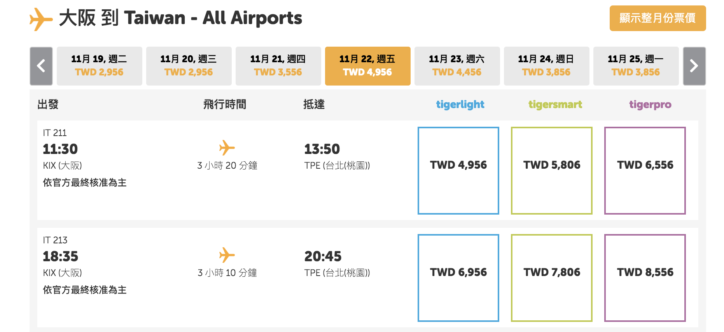Image resolution: width=724 pixels, height=332 pixels.
Task: Click the airplane icon for flight IT 213
Action: tap(227, 255)
